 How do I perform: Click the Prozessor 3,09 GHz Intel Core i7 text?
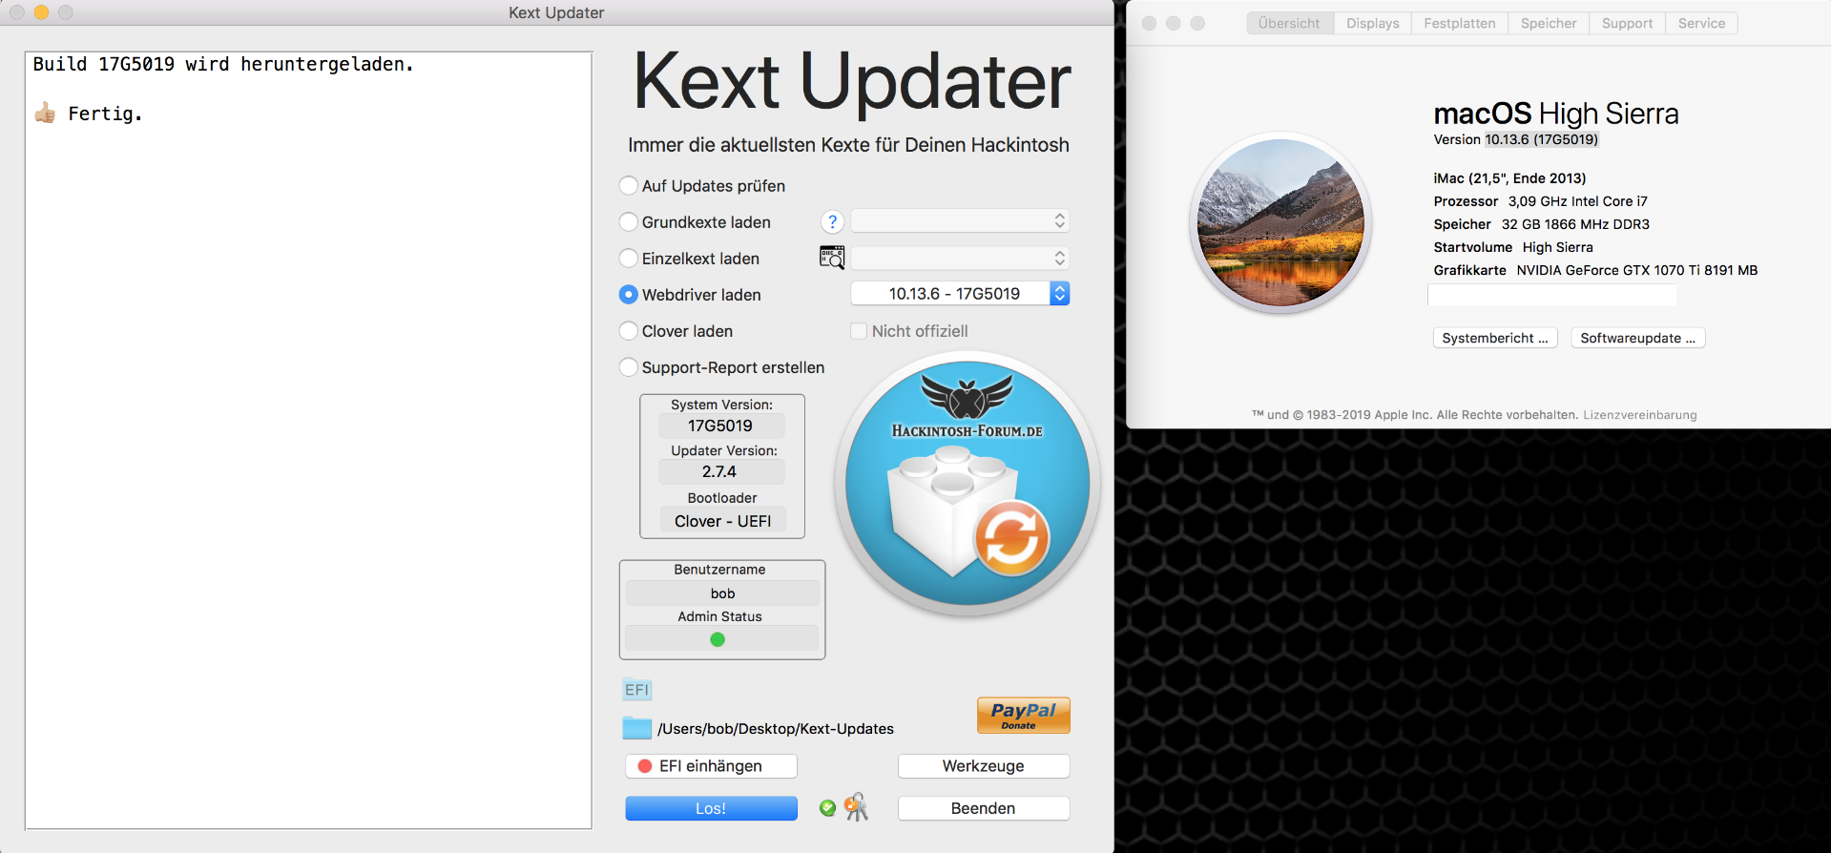pyautogui.click(x=1540, y=201)
